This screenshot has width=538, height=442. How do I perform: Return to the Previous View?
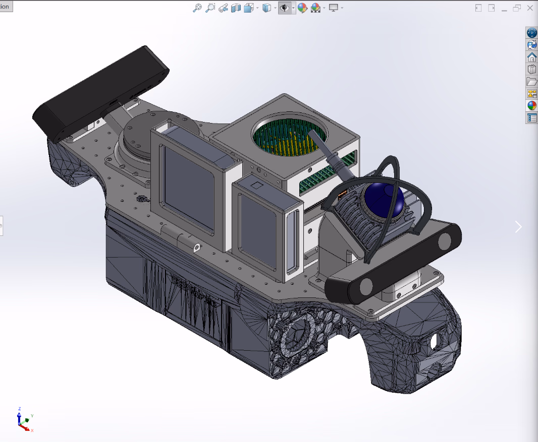223,8
